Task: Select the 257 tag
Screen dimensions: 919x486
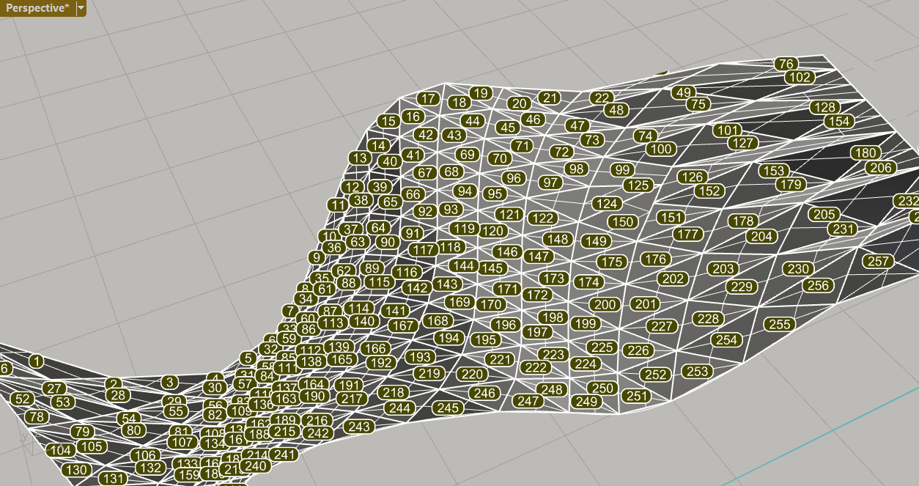Action: (878, 261)
